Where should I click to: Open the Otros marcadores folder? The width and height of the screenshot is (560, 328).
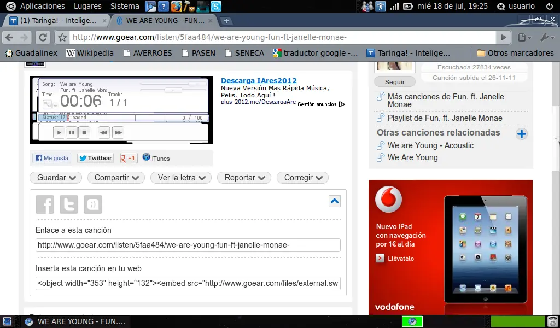tap(515, 53)
